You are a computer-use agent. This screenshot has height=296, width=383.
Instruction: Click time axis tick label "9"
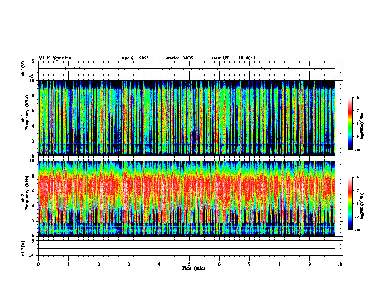[x=309, y=264]
